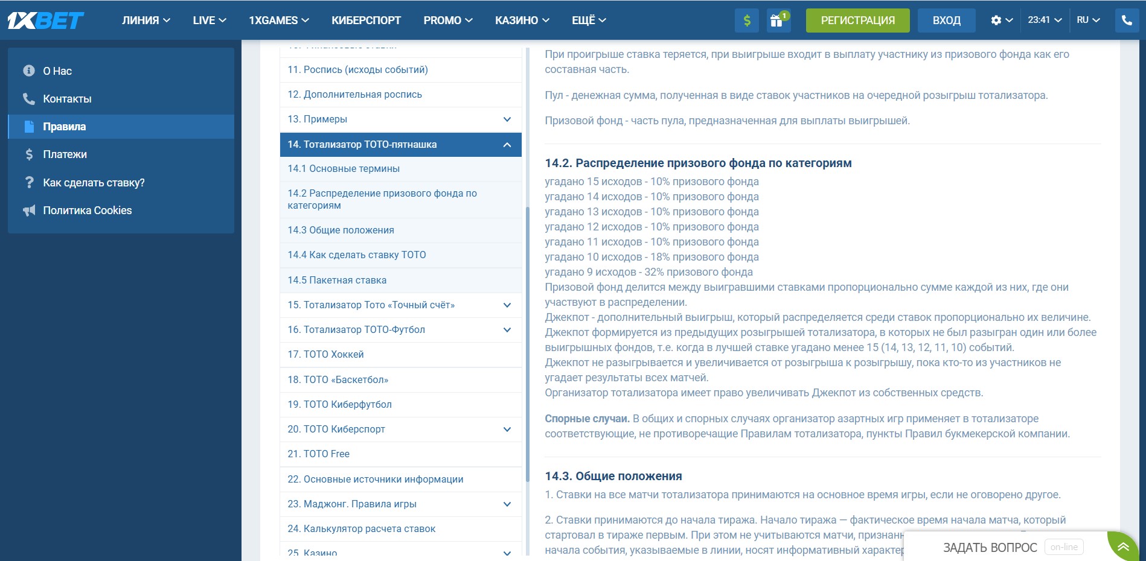Screen dimensions: 1146x561
Task: Click heading 14.3. Общие положения in content
Action: (x=613, y=476)
